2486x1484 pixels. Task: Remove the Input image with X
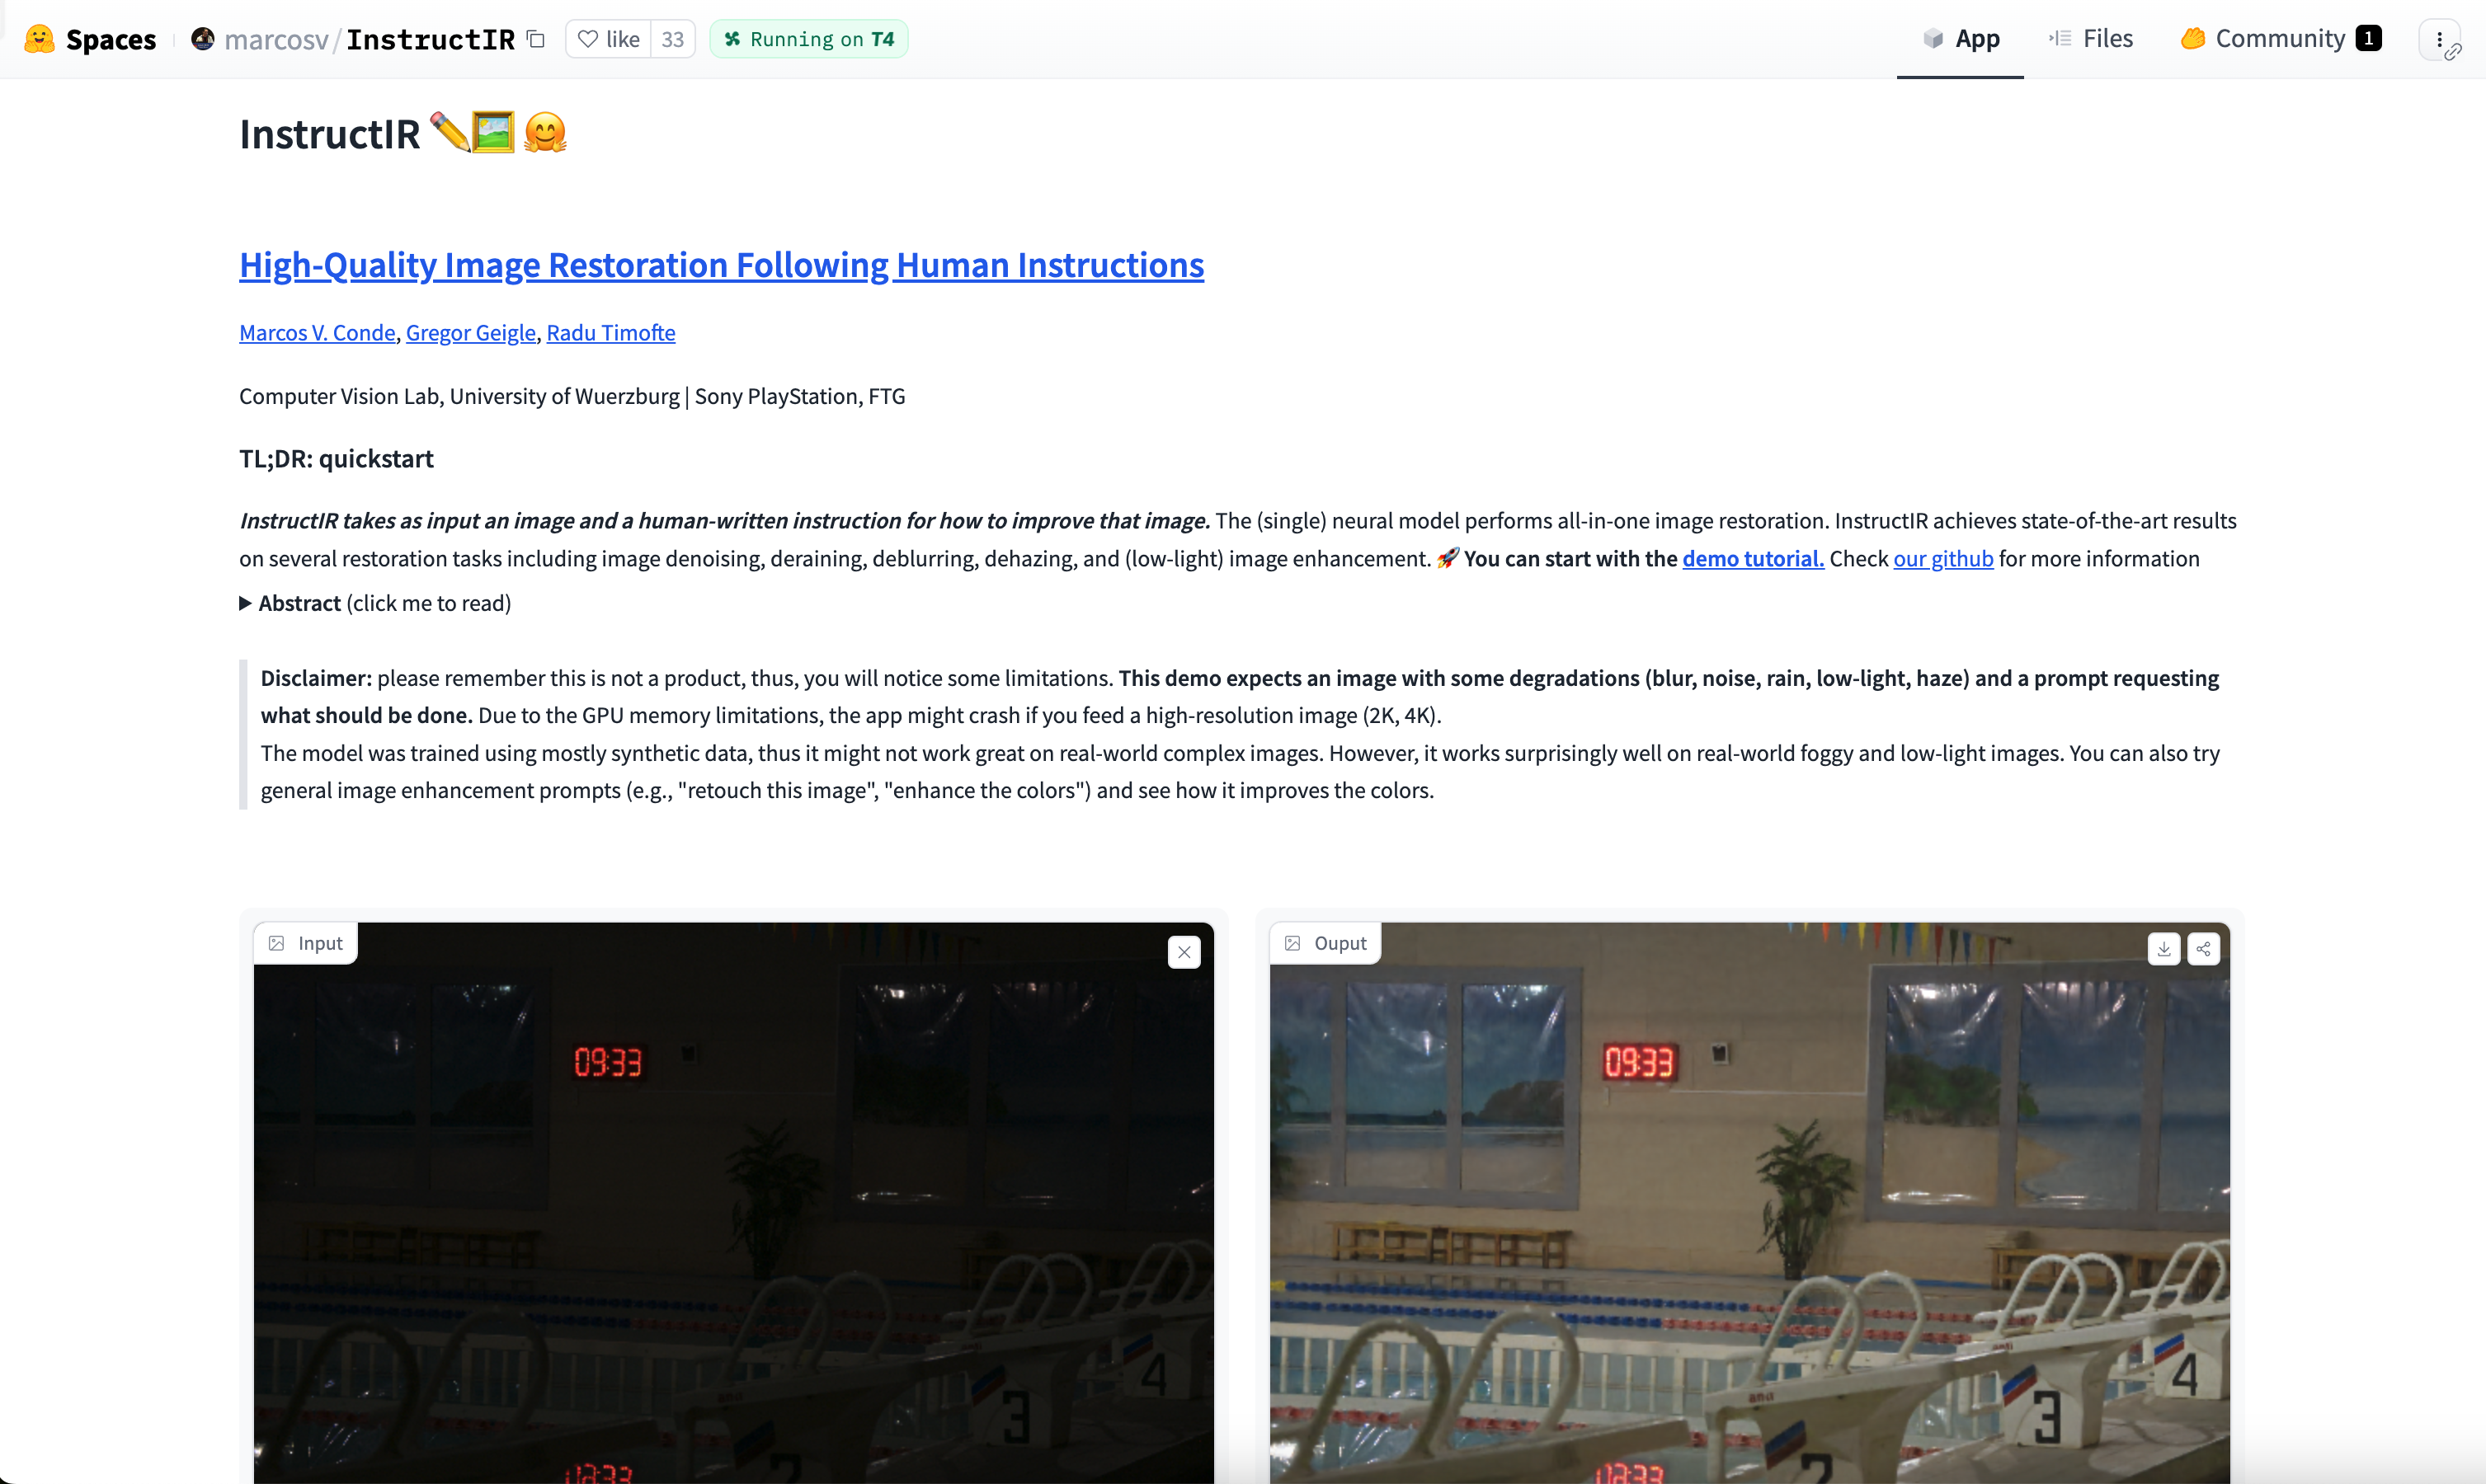tap(1184, 952)
